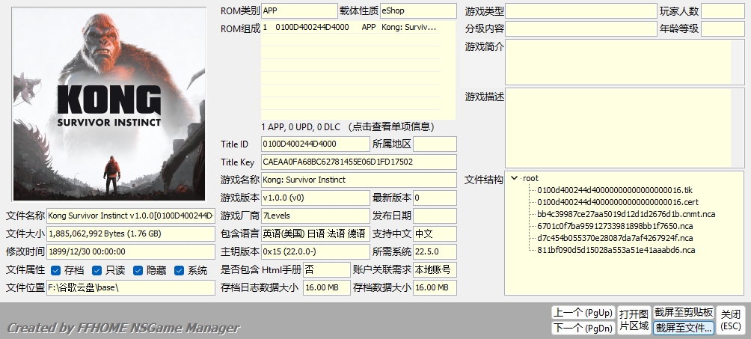Image resolution: width=751 pixels, height=339 pixels.
Task: Click the Html手册 field showing 否
Action: (x=327, y=269)
